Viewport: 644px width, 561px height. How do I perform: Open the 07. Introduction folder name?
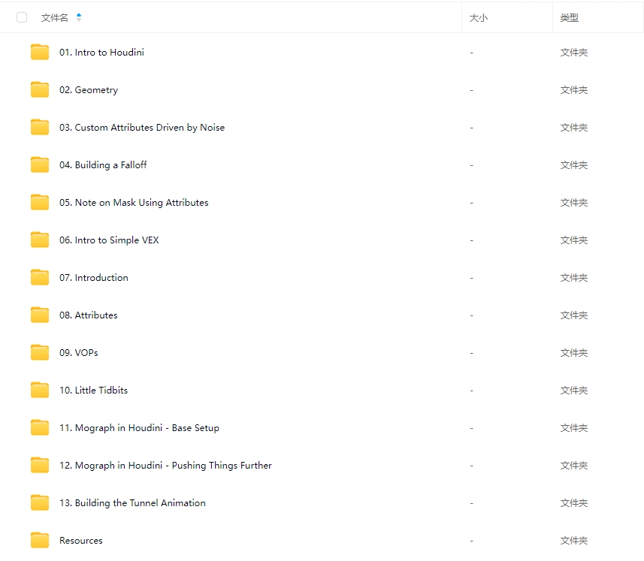tap(94, 277)
